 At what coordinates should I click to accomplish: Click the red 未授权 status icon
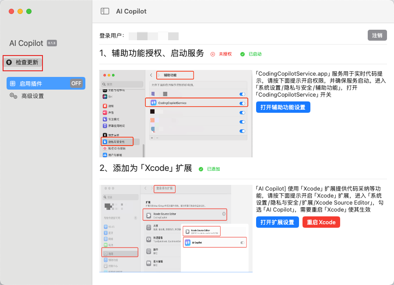(213, 54)
